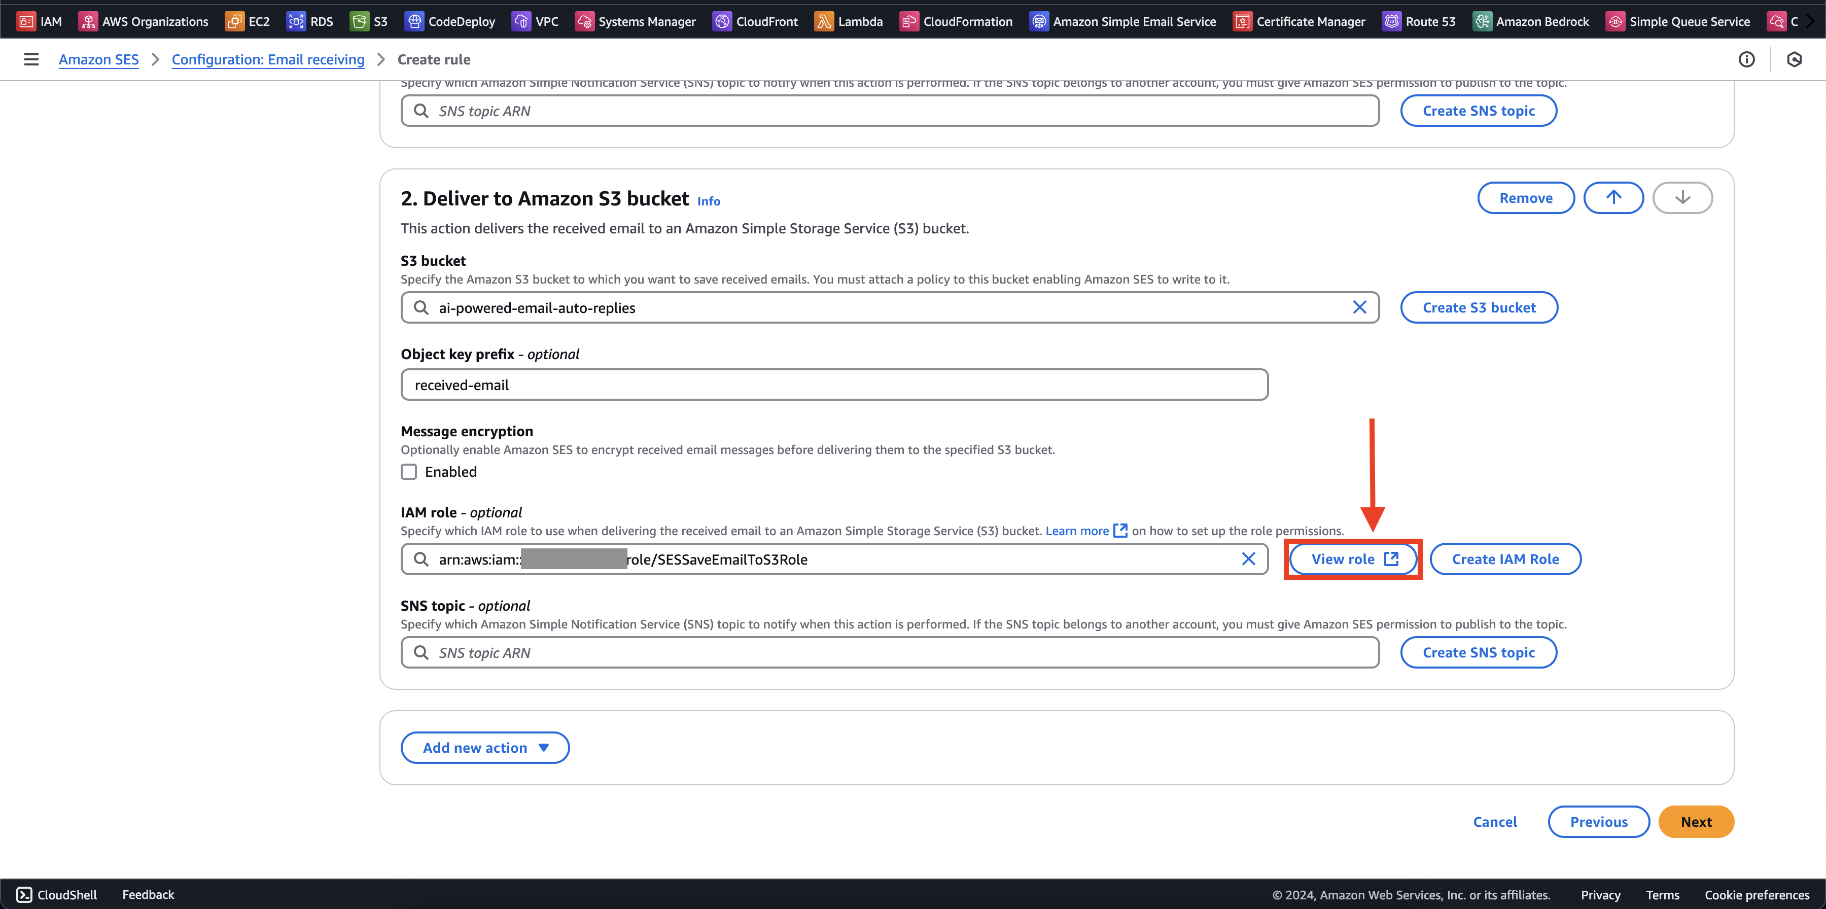Go to Amazon SES breadcrumb

[x=98, y=59]
